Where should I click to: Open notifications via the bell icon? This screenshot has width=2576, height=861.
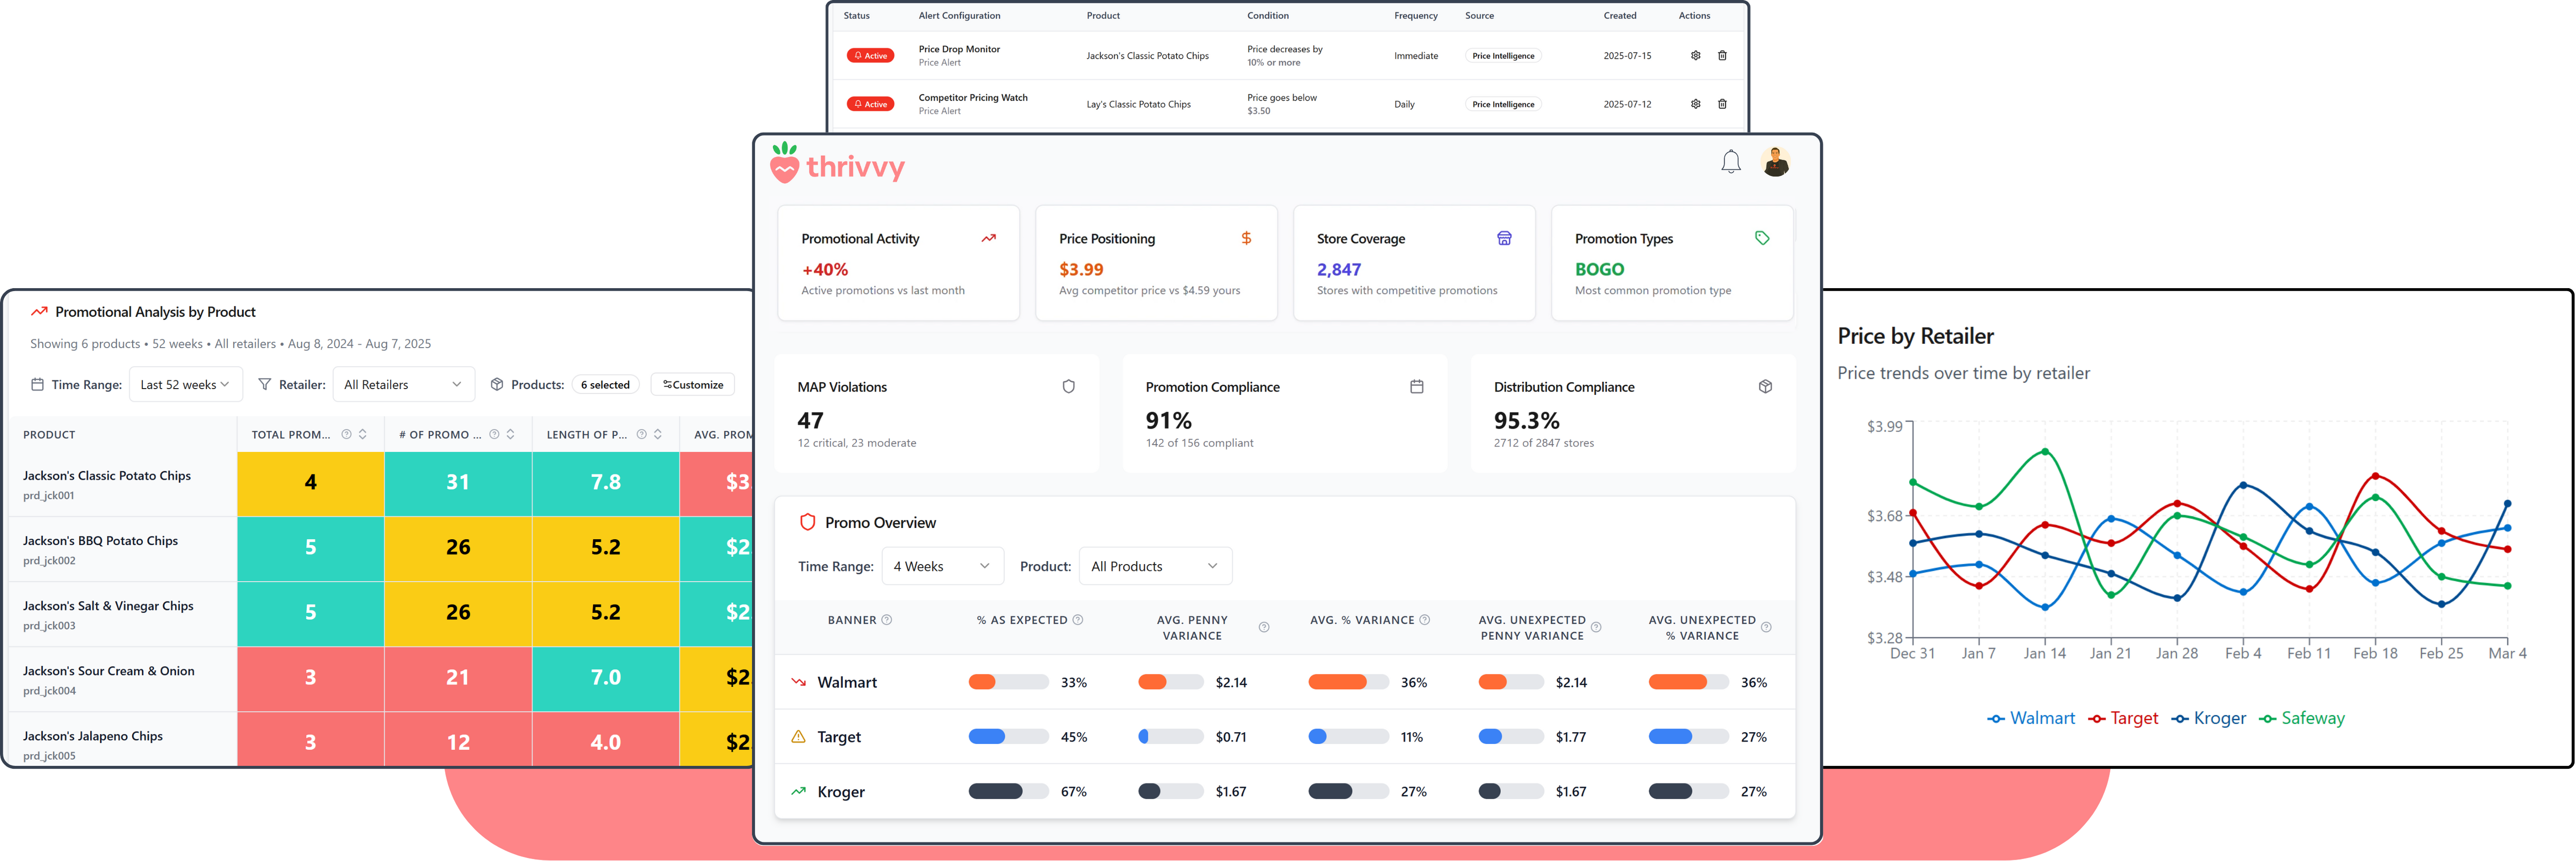(1731, 161)
